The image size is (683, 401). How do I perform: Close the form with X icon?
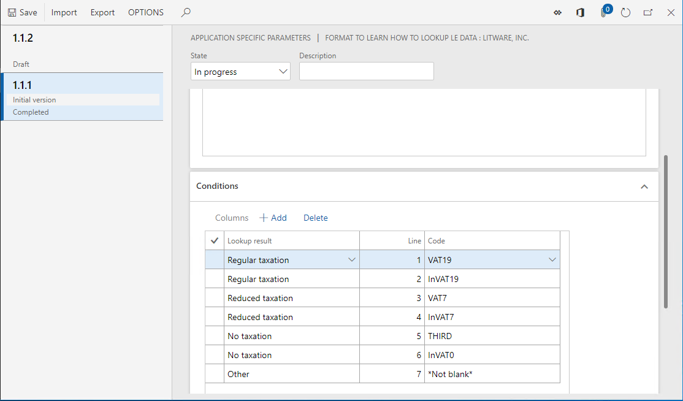671,13
